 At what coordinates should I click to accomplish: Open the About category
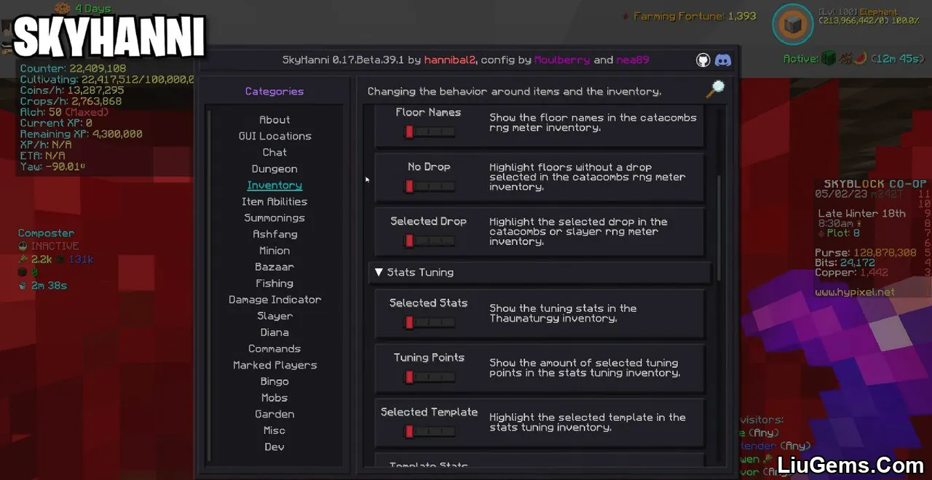[275, 120]
